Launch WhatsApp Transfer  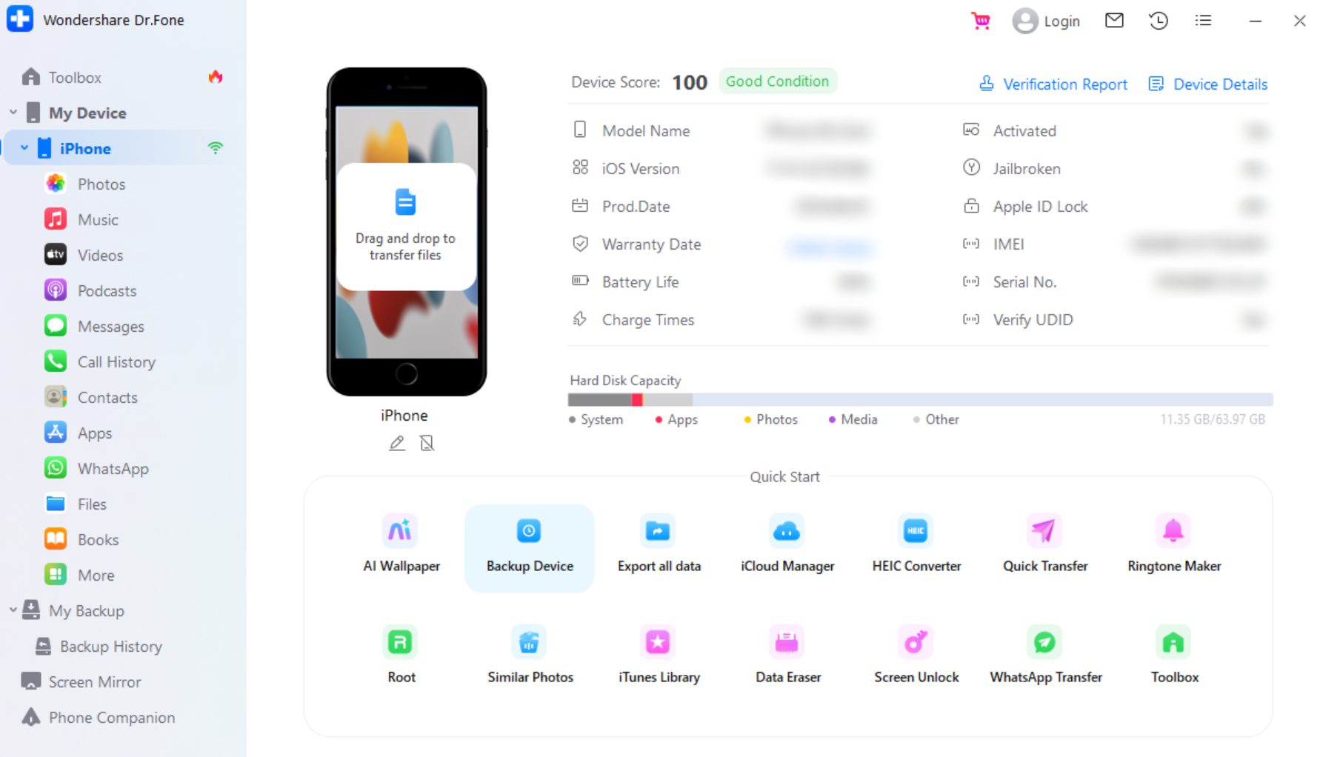[x=1045, y=656]
